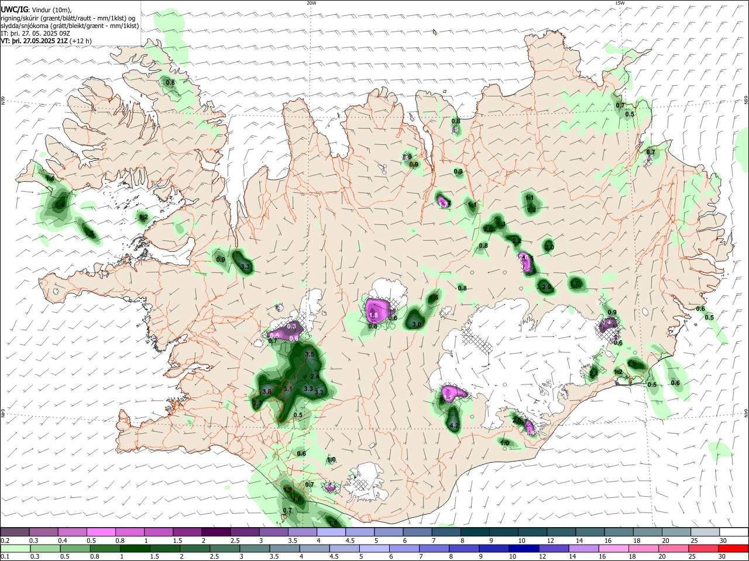Pick the dark teal 8–9 swatch in the top legend

[x=475, y=532]
